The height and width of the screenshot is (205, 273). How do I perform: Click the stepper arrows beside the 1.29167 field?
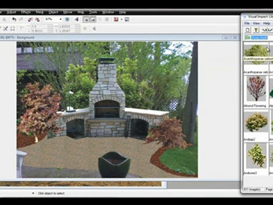pos(78,31)
